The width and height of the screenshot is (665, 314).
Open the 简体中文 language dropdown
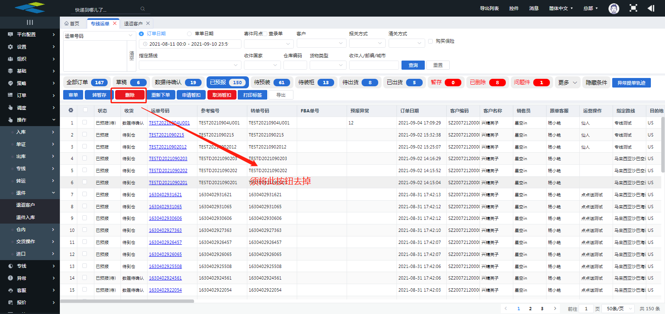pos(561,8)
